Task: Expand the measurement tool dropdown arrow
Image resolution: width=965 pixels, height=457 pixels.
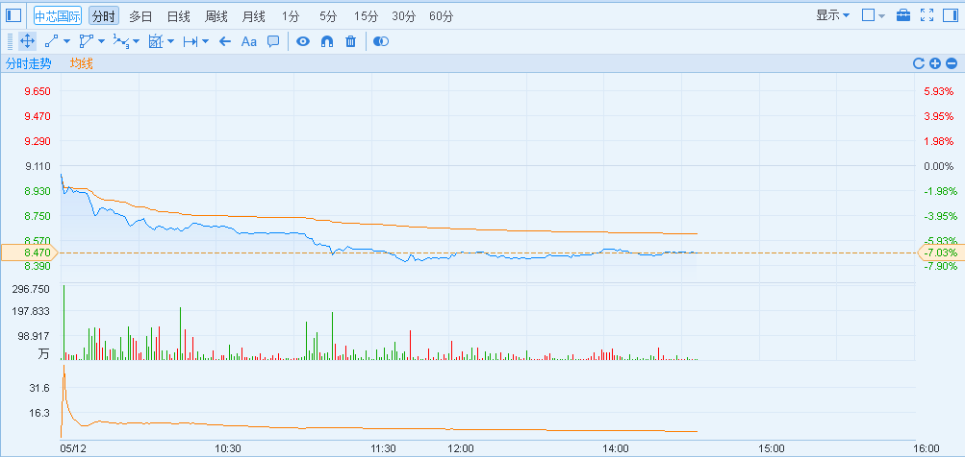Action: (170, 42)
